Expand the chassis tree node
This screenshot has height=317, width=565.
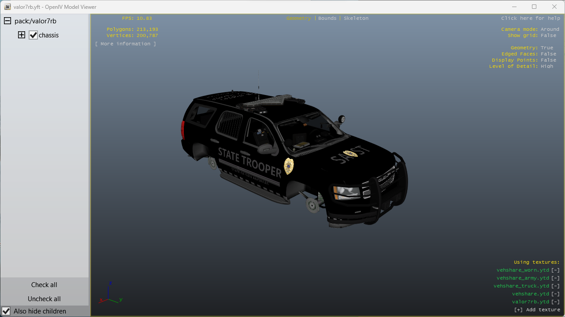click(x=22, y=35)
